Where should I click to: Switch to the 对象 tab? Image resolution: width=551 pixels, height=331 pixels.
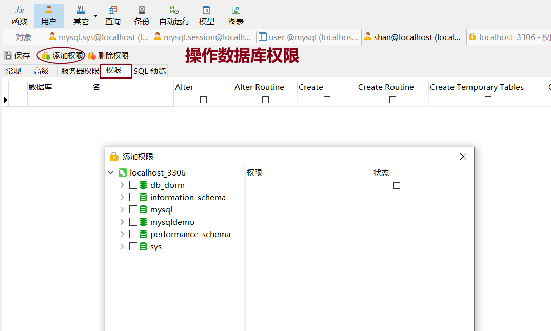pyautogui.click(x=24, y=37)
